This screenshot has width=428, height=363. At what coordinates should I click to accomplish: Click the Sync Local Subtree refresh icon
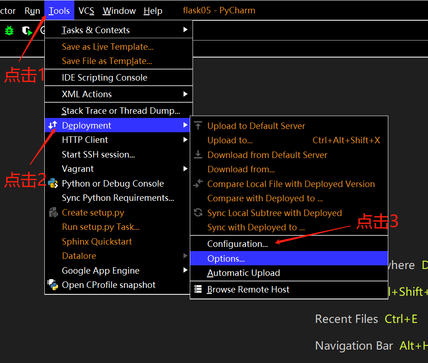pos(198,212)
